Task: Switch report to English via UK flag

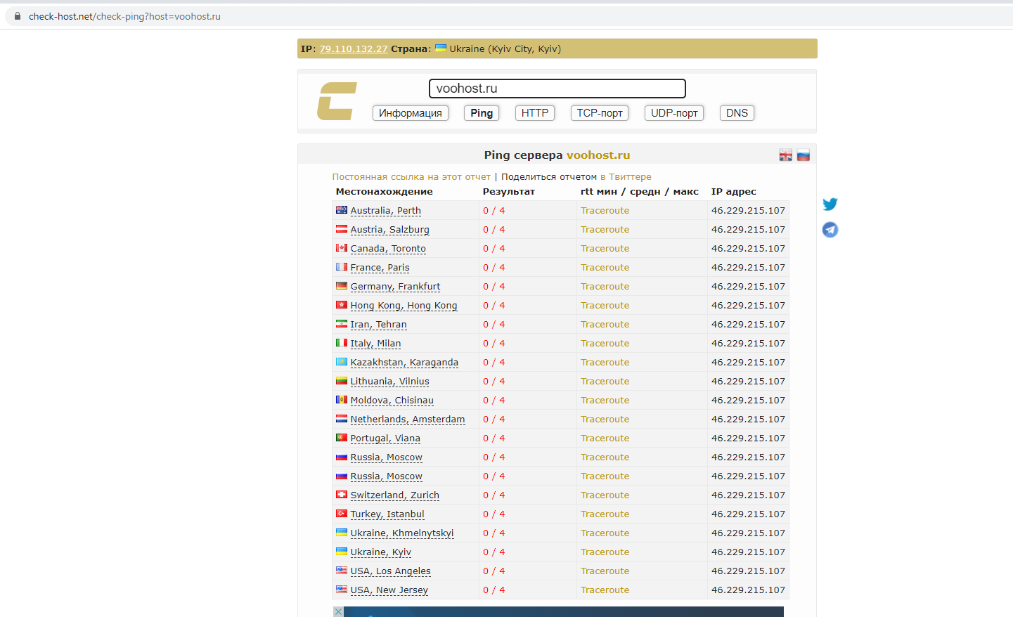Action: [x=786, y=155]
